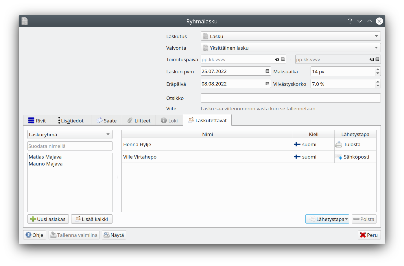Decrease Viivästyskorko with down arrow
404x266 pixels.
tap(378, 86)
